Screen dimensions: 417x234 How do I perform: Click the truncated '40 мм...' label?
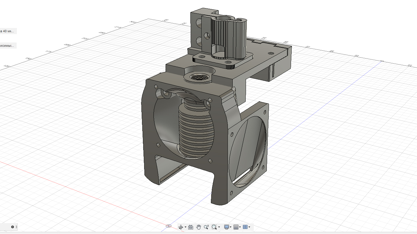[8, 31]
